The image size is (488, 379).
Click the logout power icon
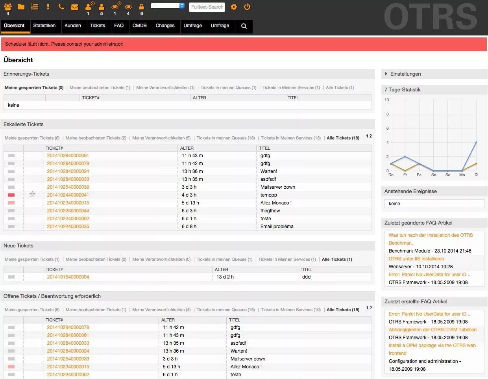pyautogui.click(x=247, y=7)
